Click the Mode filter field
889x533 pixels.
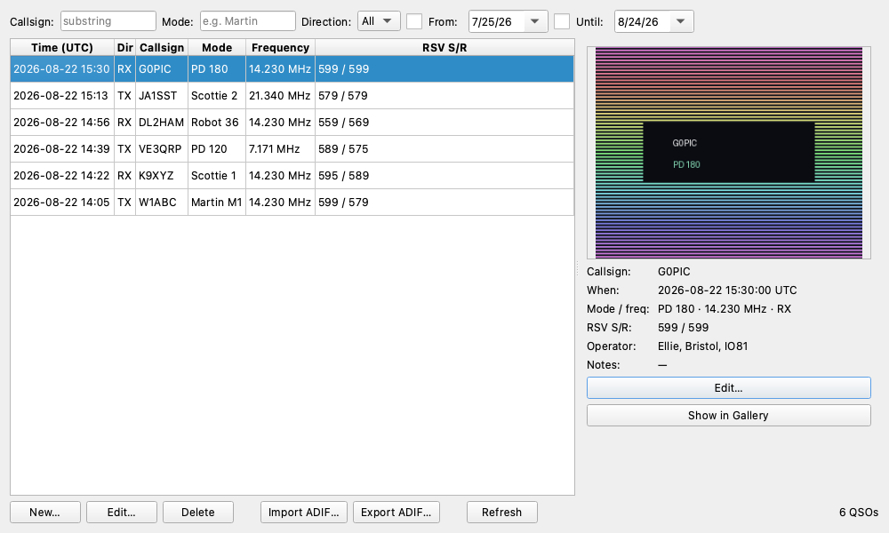point(248,21)
